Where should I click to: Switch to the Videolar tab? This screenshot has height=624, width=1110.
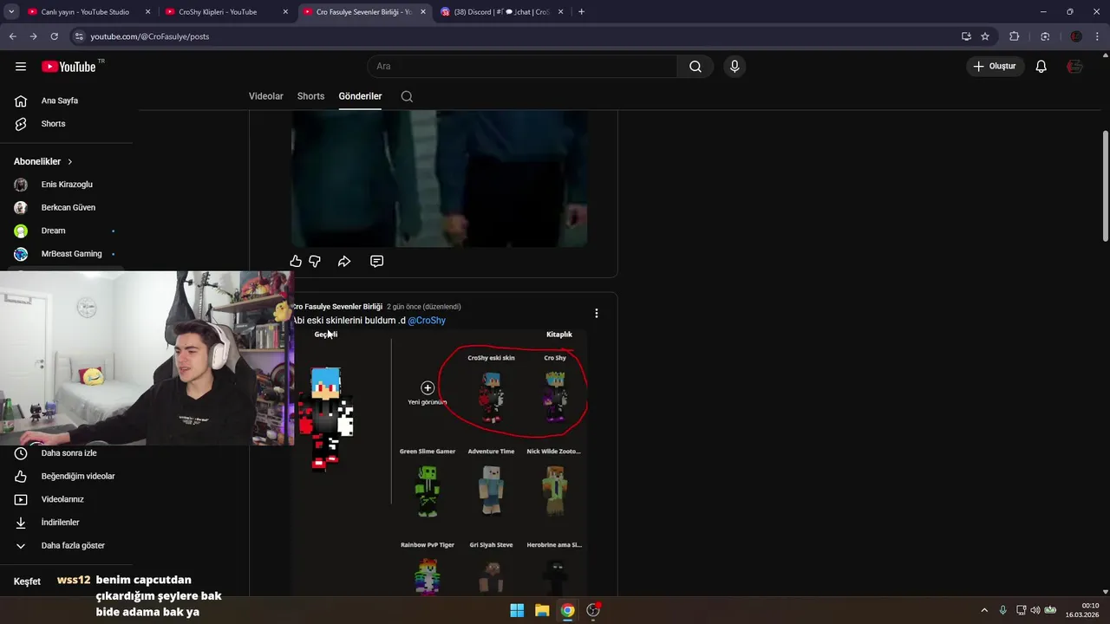click(x=266, y=96)
